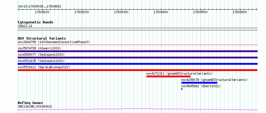Click ruler position 17608300
266x113 pixels.
[x=121, y=12]
